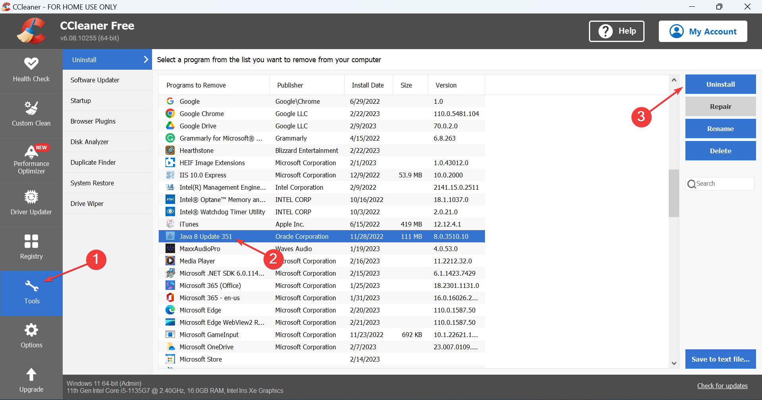762x400 pixels.
Task: Click Save to text file button
Action: (720, 359)
